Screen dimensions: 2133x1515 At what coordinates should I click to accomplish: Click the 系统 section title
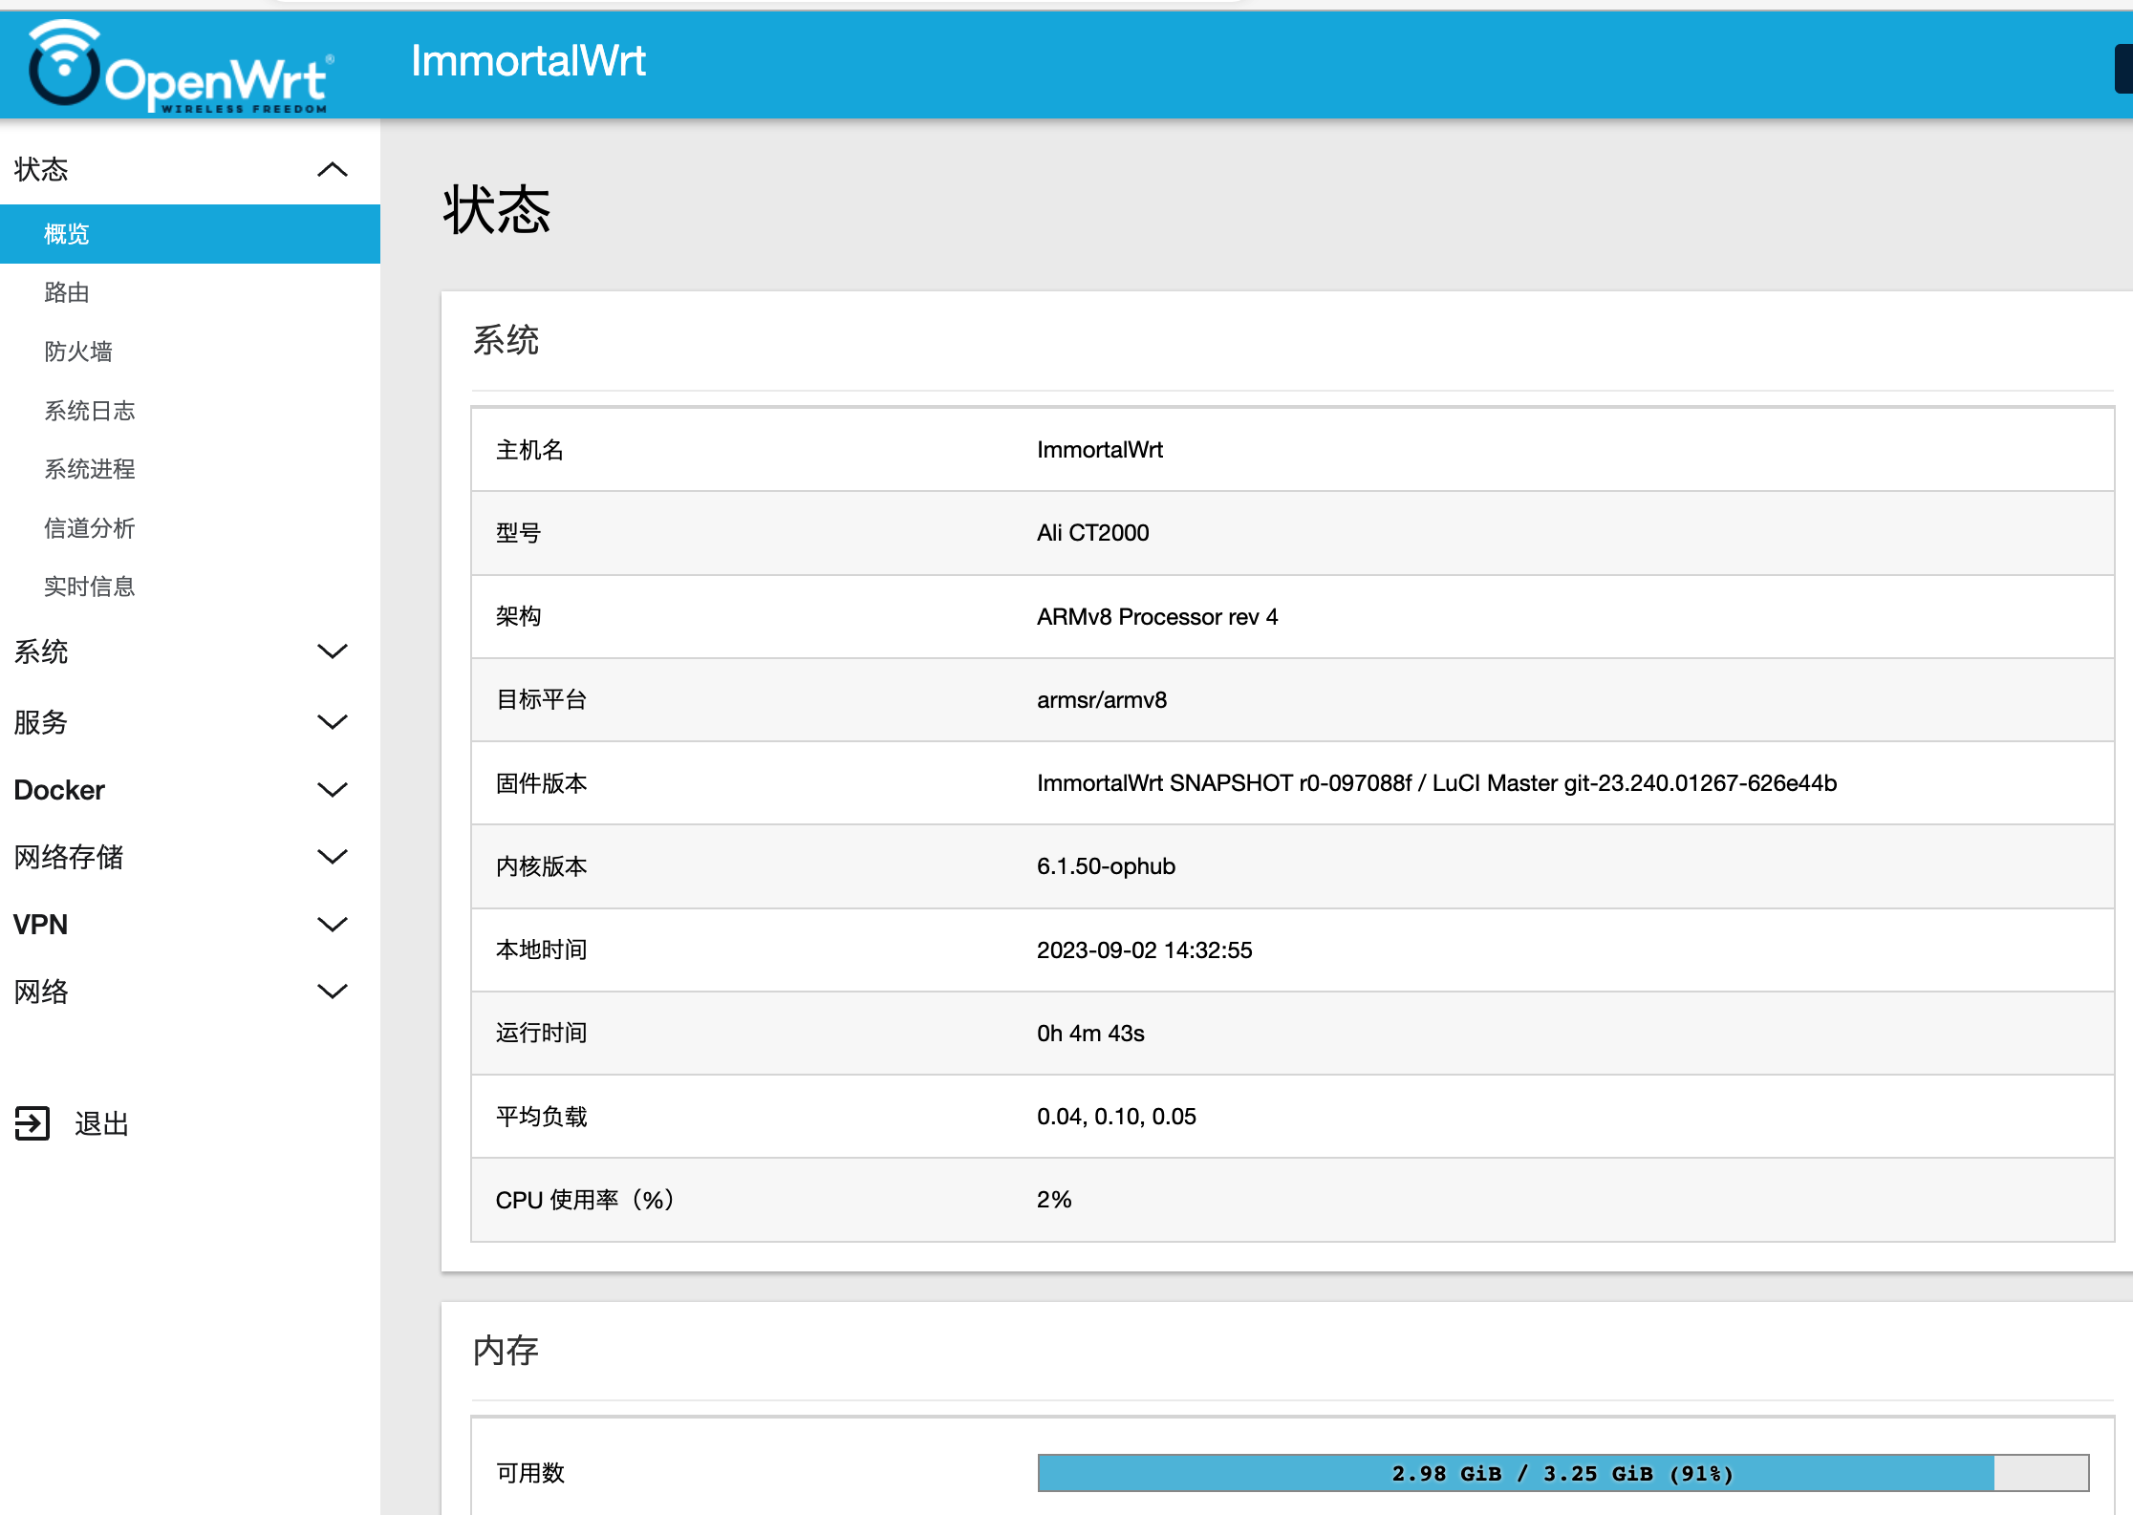pos(506,340)
